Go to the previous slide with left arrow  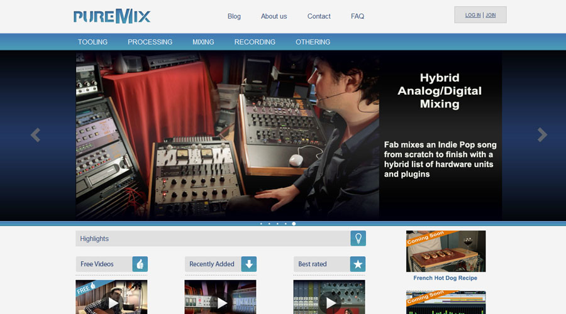pos(35,135)
